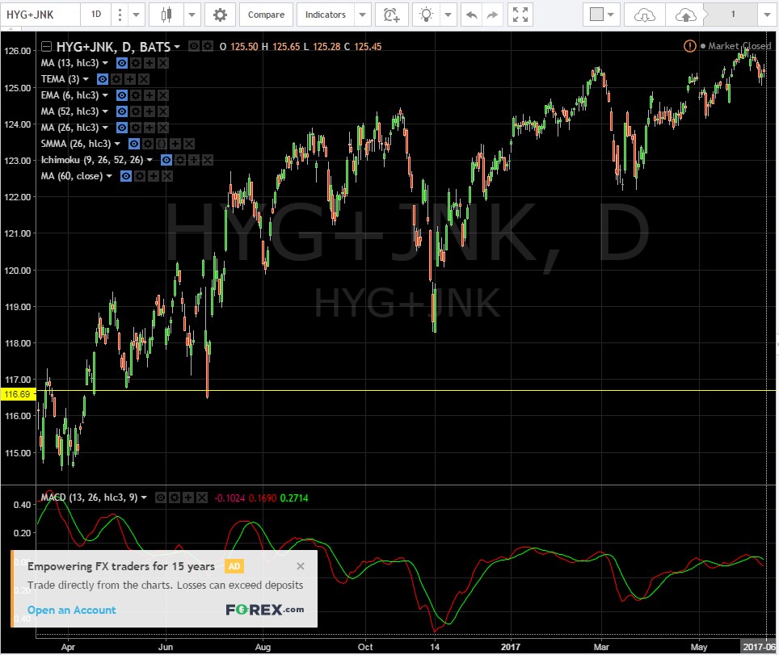Toggle visibility of MA (52, hlc3)
The width and height of the screenshot is (779, 655).
(122, 111)
